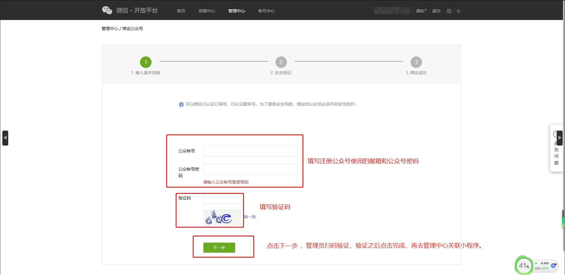Click the blue info icon beside notice

coord(181,104)
